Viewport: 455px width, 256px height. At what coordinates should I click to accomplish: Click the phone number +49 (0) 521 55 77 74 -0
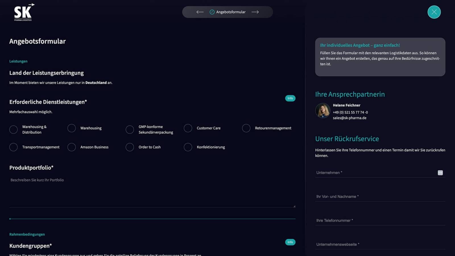350,112
